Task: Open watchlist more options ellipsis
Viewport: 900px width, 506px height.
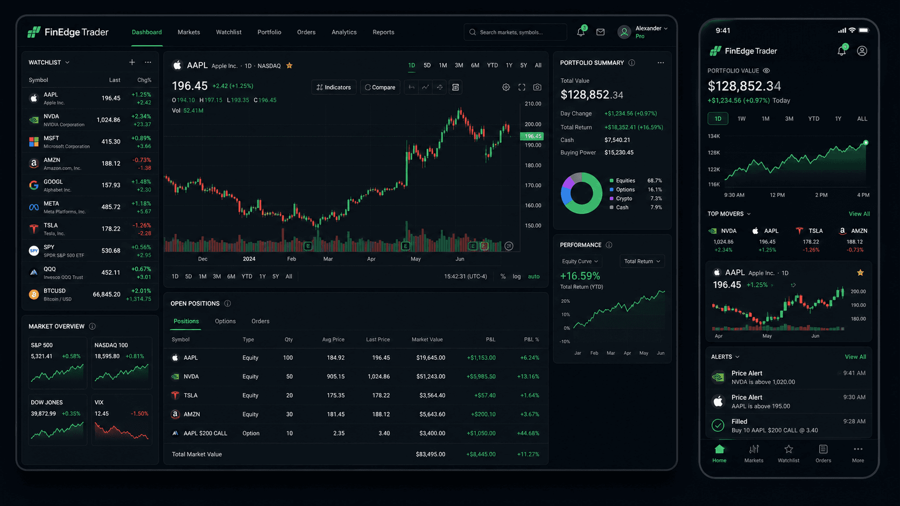Action: point(148,62)
